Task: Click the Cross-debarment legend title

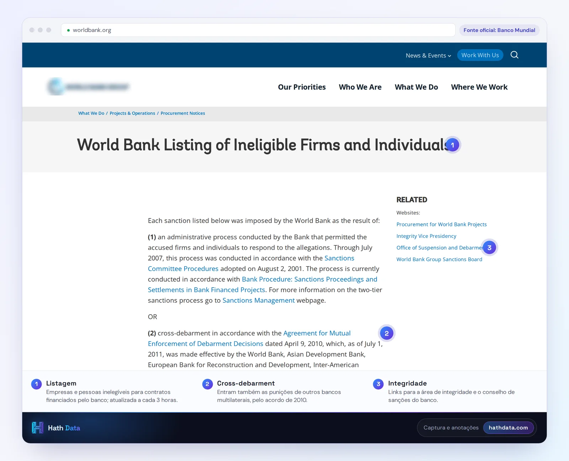Action: click(246, 383)
